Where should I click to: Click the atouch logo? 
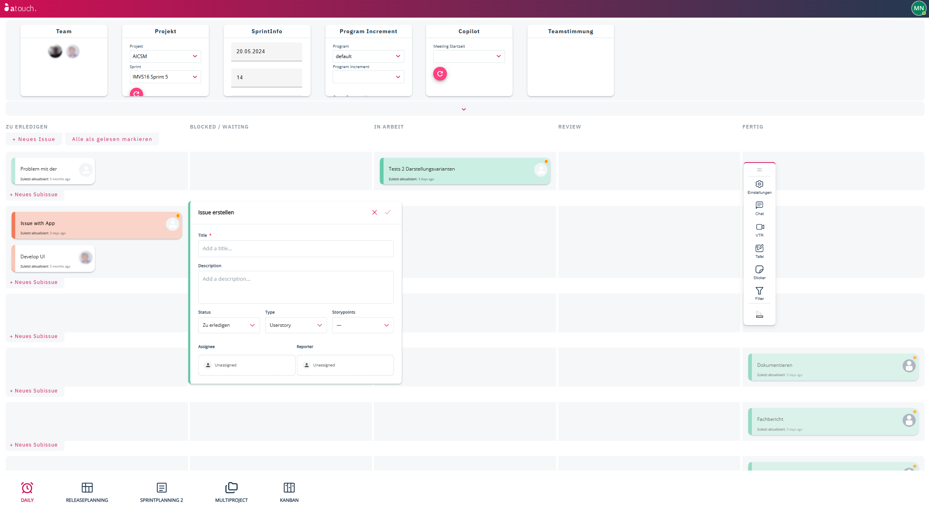[x=20, y=8]
